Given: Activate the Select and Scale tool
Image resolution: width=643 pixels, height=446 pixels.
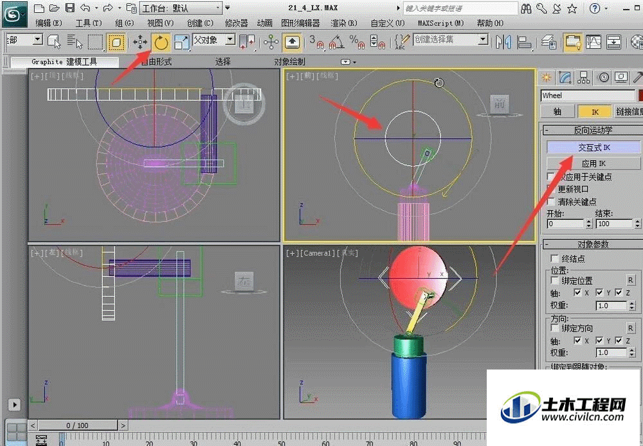Looking at the screenshot, I should [x=181, y=42].
